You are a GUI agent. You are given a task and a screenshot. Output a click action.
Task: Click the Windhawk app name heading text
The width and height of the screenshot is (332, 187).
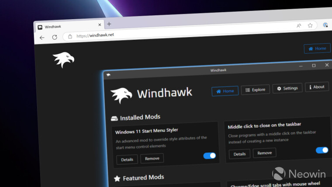click(x=165, y=93)
